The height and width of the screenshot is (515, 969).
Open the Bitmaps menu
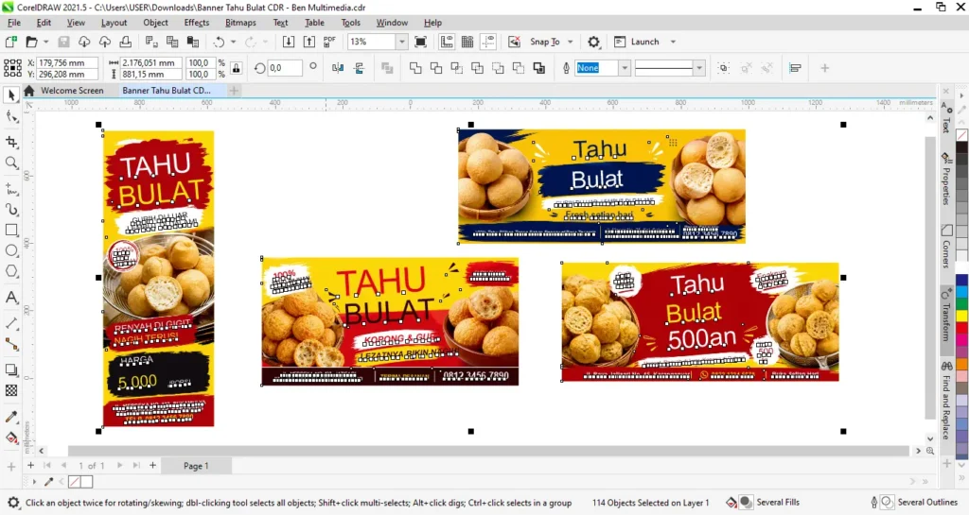(240, 23)
